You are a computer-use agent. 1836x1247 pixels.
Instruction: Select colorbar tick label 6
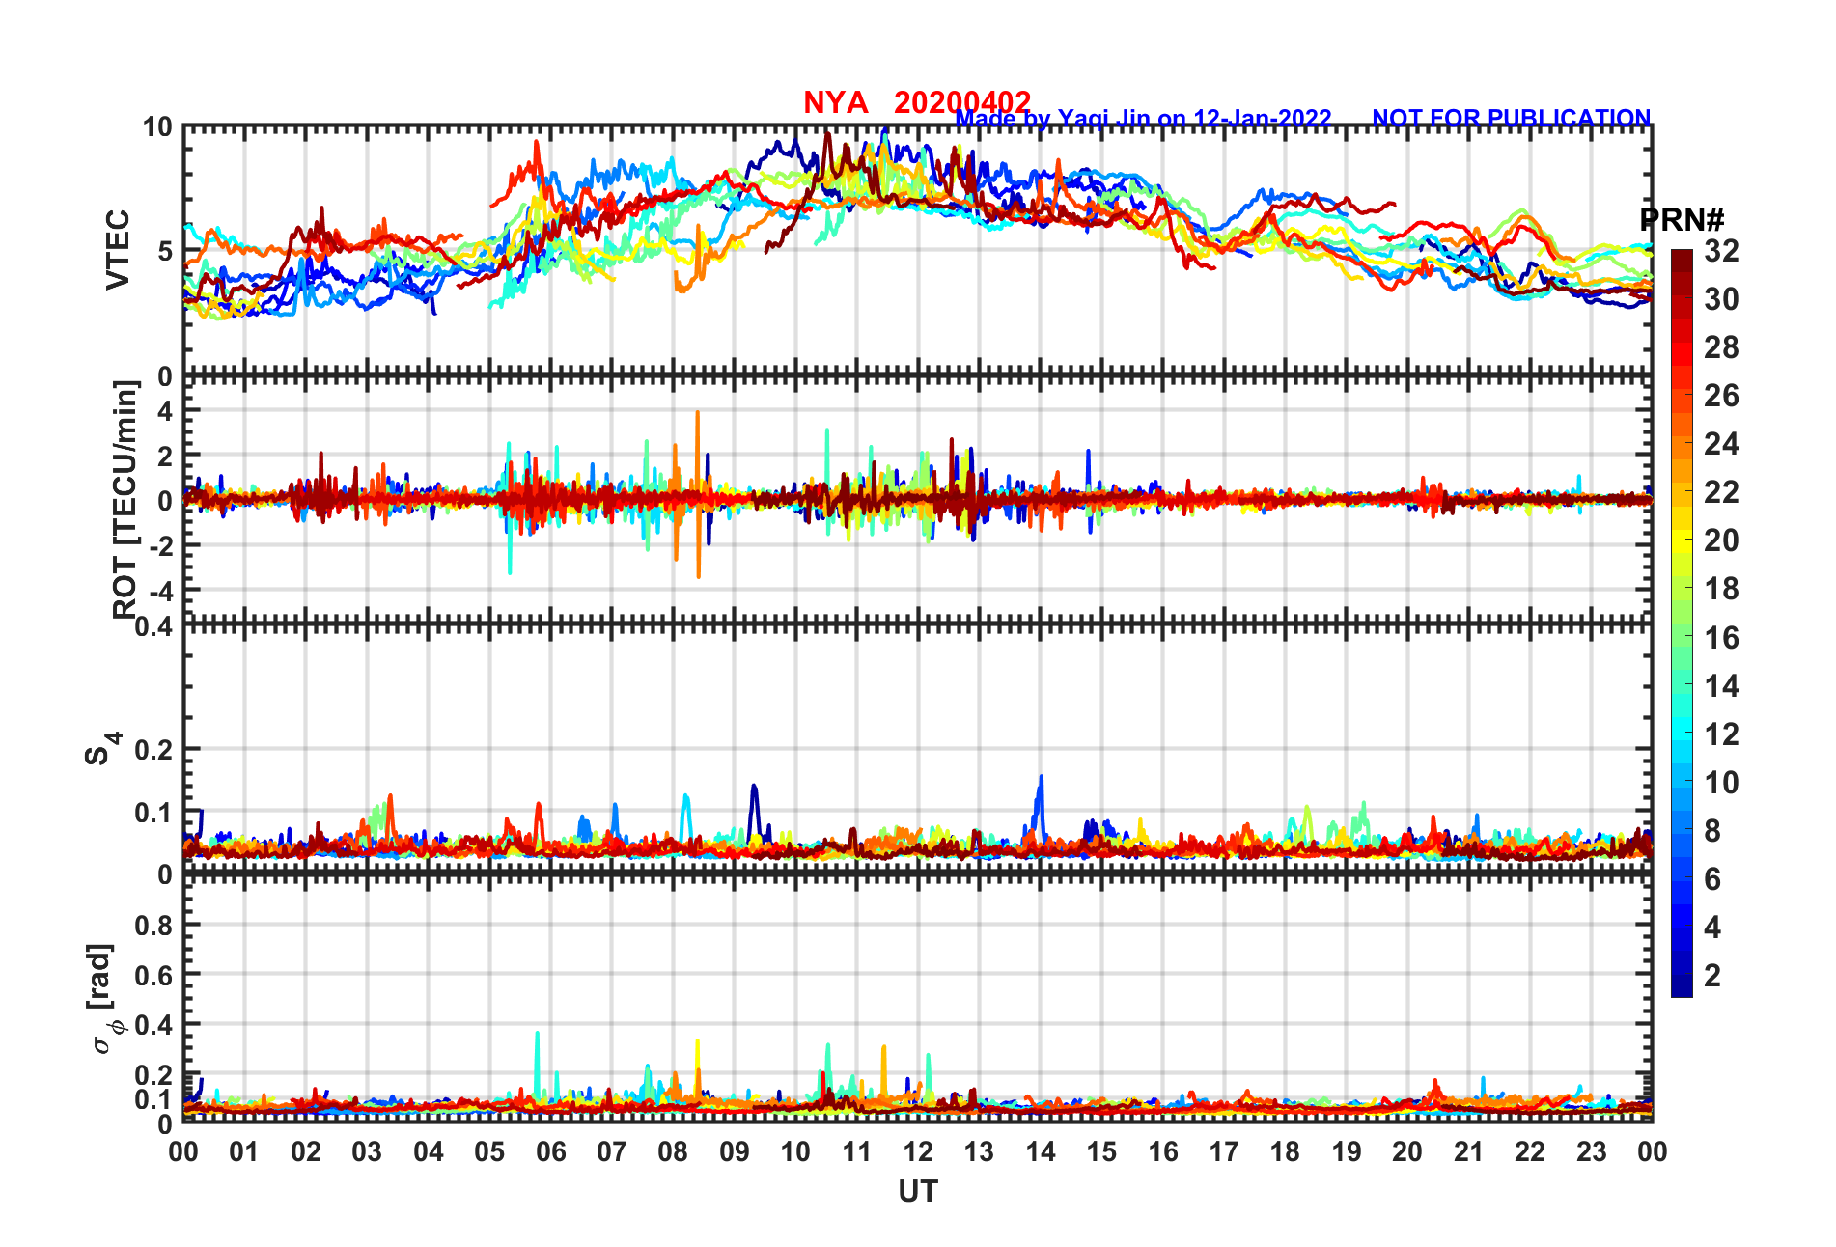pos(1712,879)
